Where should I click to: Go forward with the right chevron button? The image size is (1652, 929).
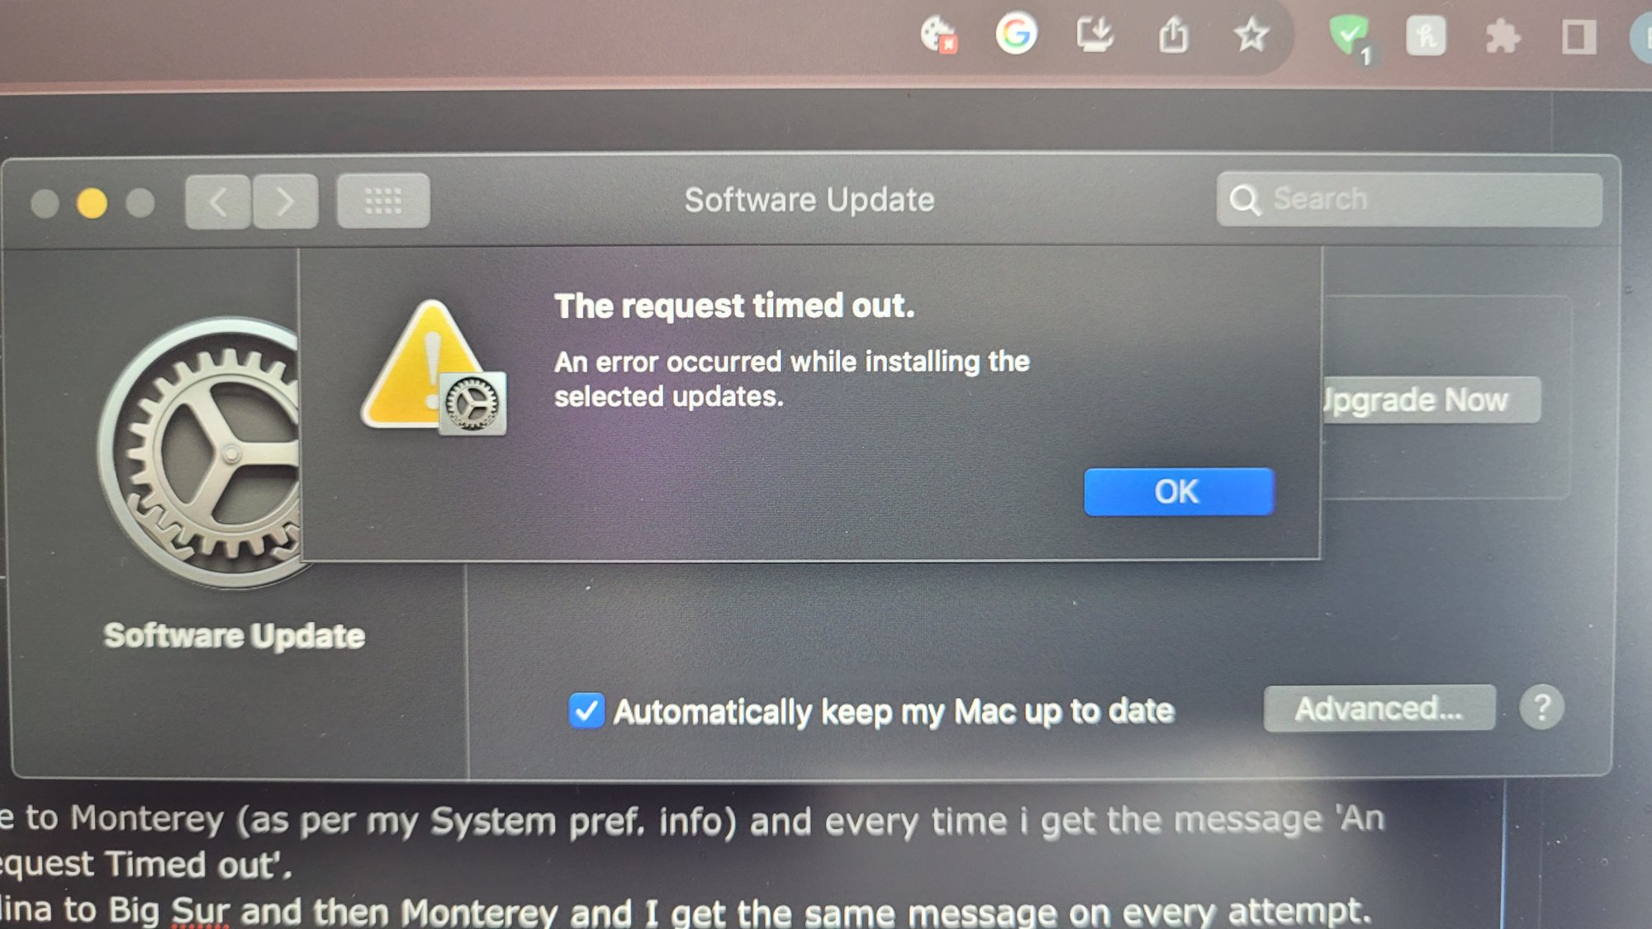coord(285,201)
